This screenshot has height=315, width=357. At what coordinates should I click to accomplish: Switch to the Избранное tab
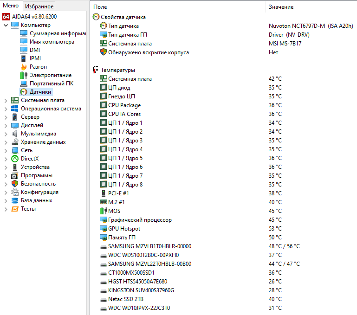coord(39,6)
